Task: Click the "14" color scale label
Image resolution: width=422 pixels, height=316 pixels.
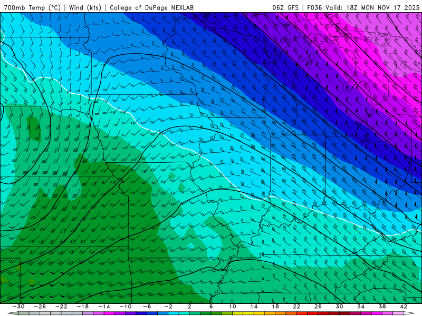Action: pyautogui.click(x=254, y=307)
